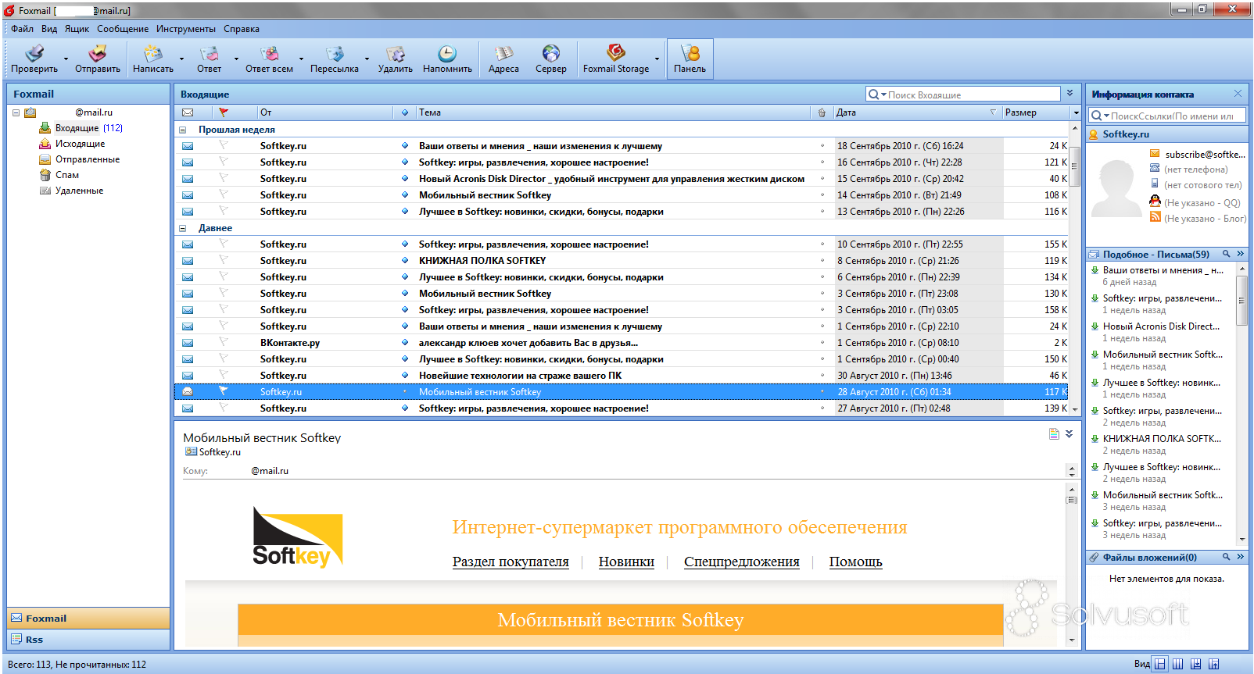Expand the Подобное - Письма panel chevron
The width and height of the screenshot is (1254, 674).
pos(1240,254)
